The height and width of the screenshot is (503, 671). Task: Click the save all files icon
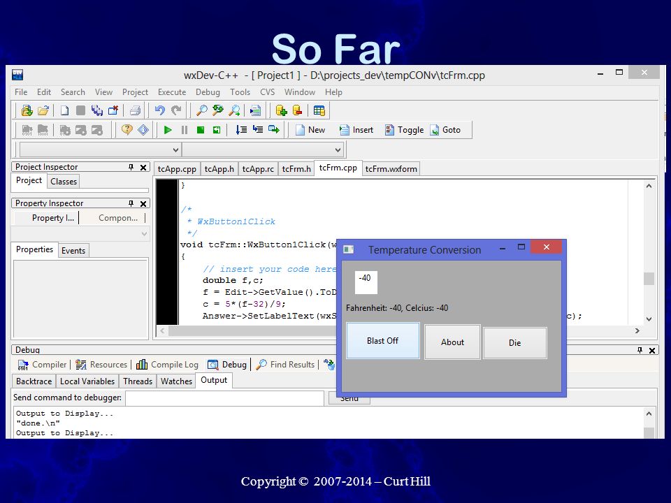tap(96, 111)
